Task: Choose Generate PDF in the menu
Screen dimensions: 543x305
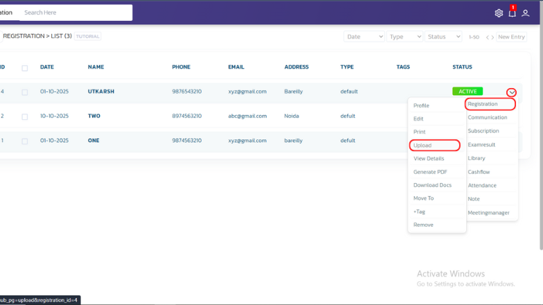Action: tap(430, 172)
